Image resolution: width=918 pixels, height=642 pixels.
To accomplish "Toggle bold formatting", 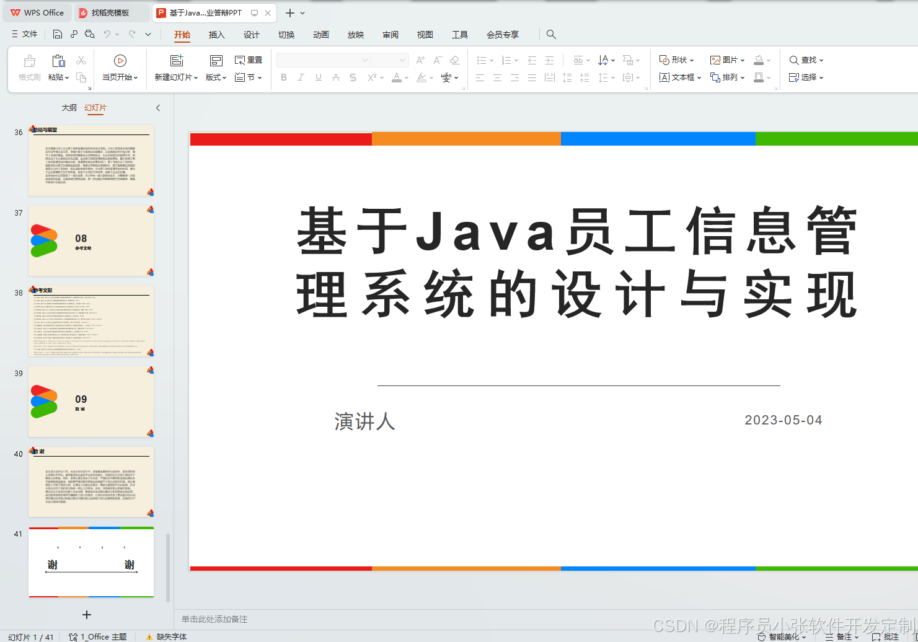I will (x=283, y=77).
